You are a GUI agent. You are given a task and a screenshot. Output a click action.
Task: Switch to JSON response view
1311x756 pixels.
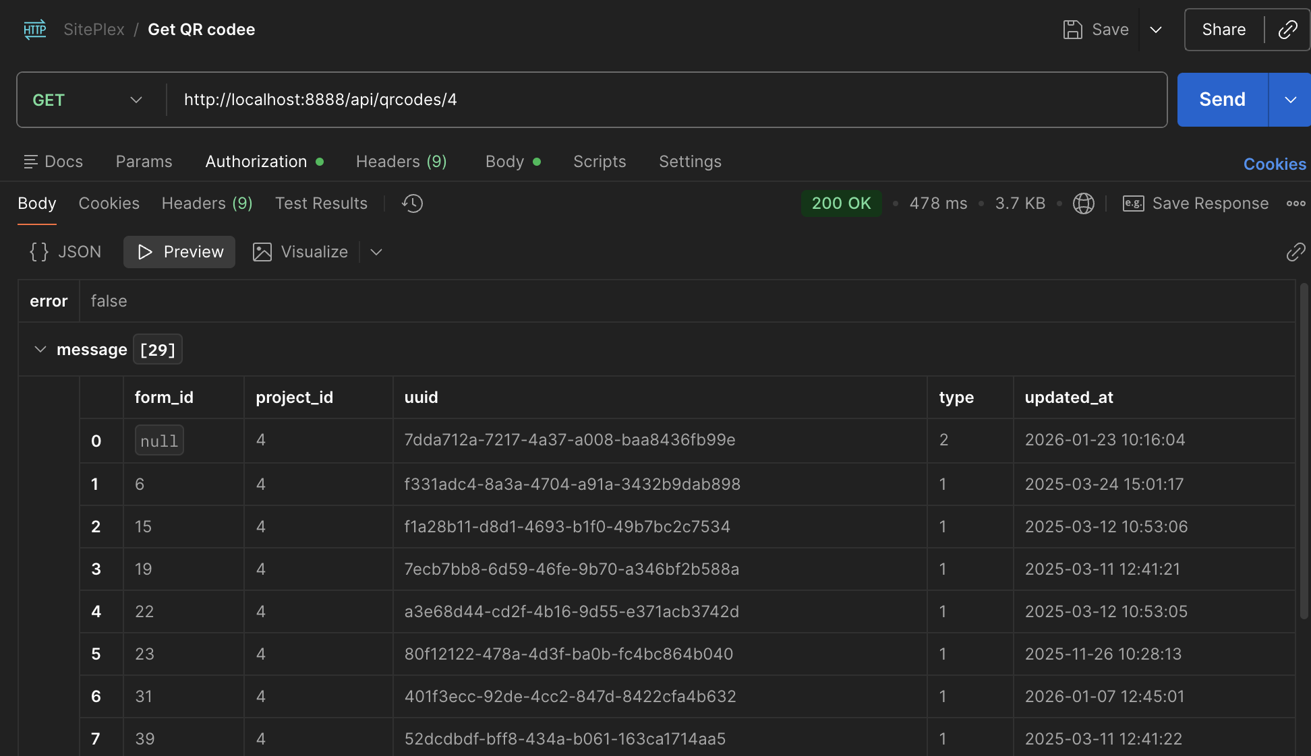coord(65,251)
